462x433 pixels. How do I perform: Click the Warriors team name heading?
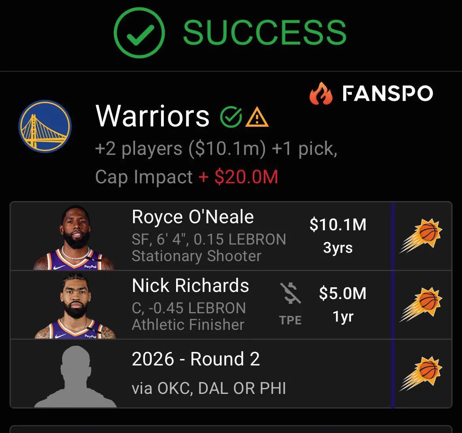coord(152,117)
